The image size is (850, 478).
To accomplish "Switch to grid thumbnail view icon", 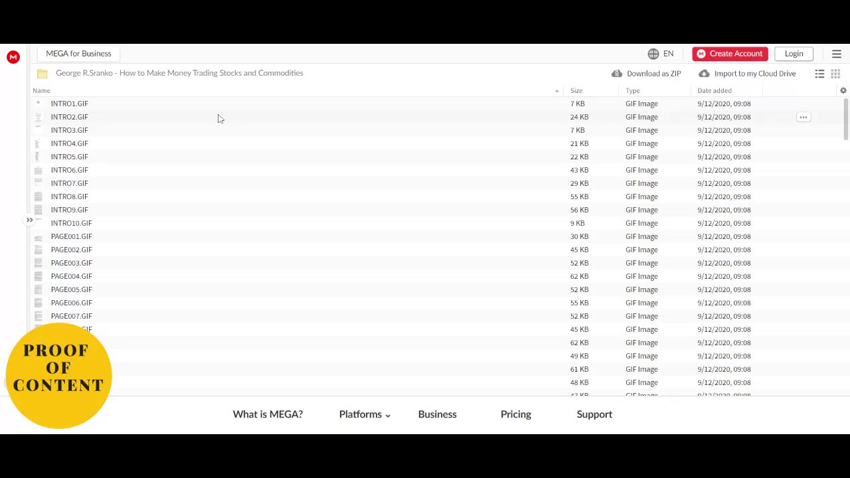I will click(835, 74).
